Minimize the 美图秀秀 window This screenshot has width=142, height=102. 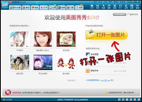130,2
